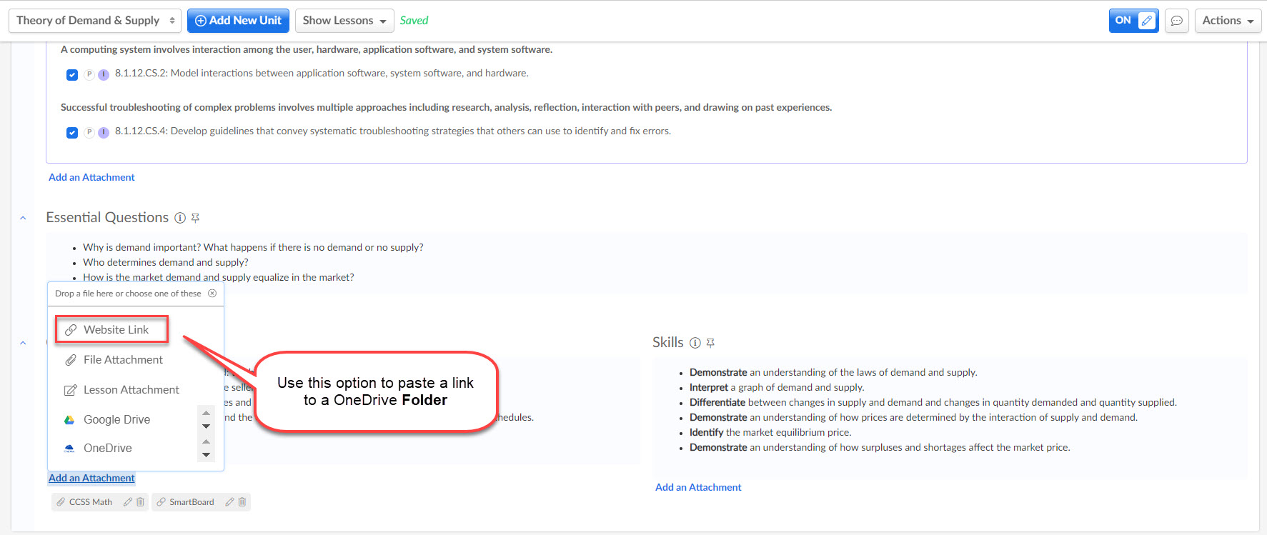Viewport: 1267px width, 535px height.
Task: Delete the CCSS Math attachment with trash icon
Action: (141, 502)
